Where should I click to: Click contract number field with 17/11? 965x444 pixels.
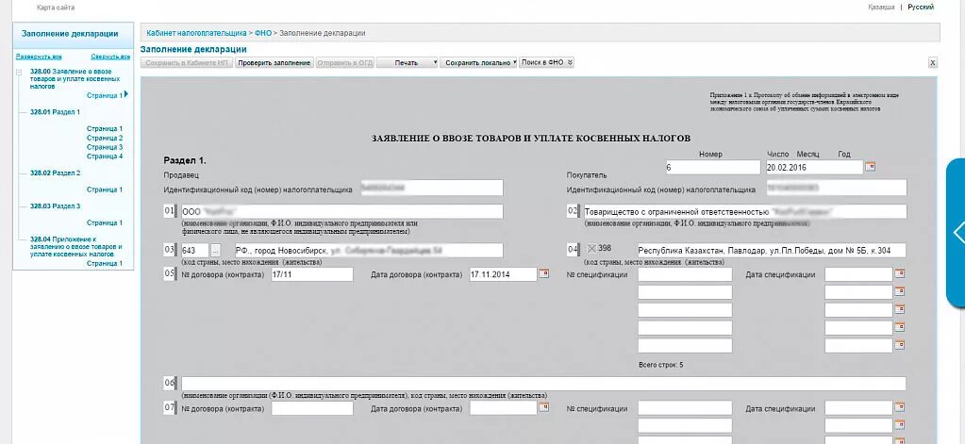coord(312,274)
